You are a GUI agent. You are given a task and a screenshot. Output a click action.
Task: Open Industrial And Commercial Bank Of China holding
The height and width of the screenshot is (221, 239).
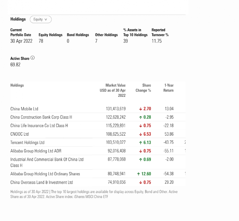click(x=47, y=162)
